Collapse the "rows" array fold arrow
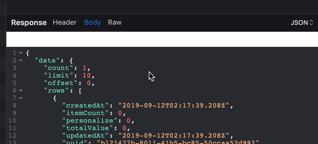Screen dimensions: 318x144 21,91
